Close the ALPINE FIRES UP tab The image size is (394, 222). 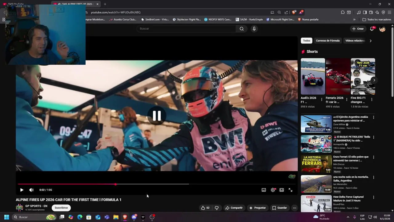pos(97,4)
